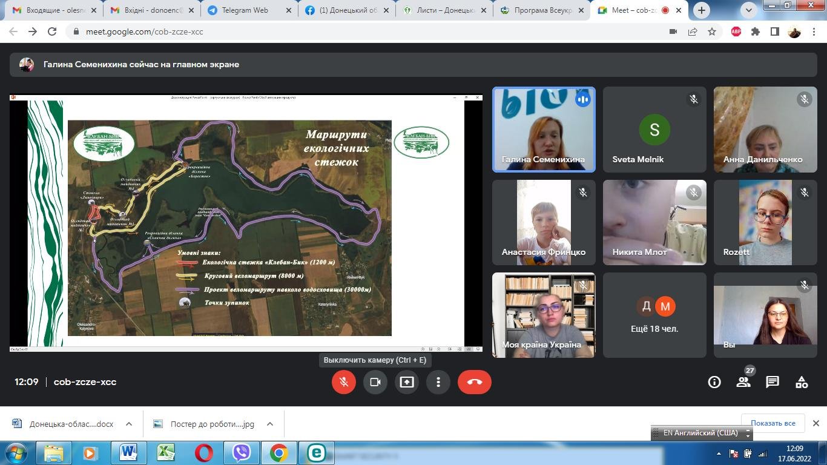Open File Explorer from taskbar
827x465 pixels.
pos(54,453)
